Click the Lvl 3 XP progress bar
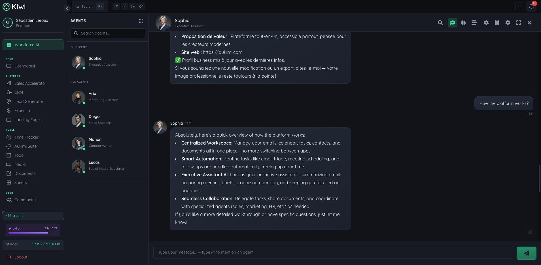This screenshot has width=541, height=265. (28, 233)
